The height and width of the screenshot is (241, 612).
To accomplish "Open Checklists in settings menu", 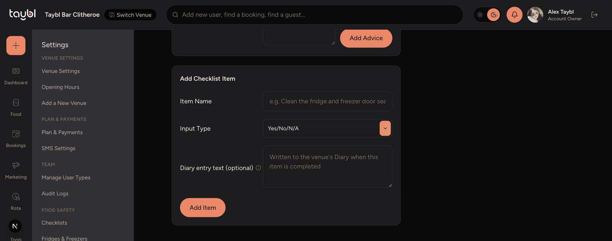I will [x=54, y=223].
